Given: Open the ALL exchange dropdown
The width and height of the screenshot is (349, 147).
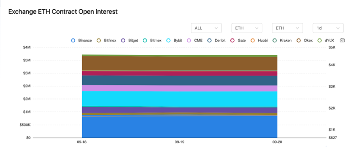Looking at the screenshot, I should [x=206, y=28].
